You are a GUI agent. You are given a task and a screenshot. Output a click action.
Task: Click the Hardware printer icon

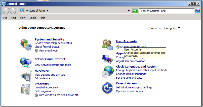pos(26,76)
